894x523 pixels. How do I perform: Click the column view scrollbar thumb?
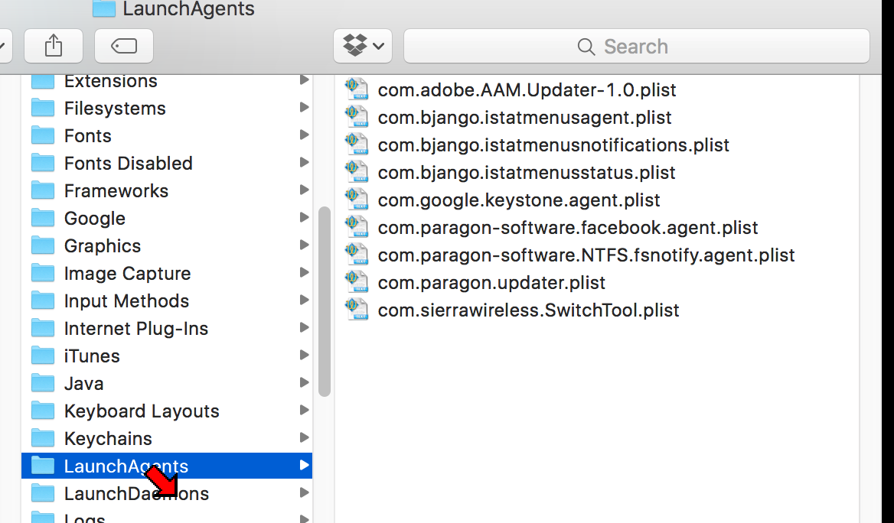(325, 301)
